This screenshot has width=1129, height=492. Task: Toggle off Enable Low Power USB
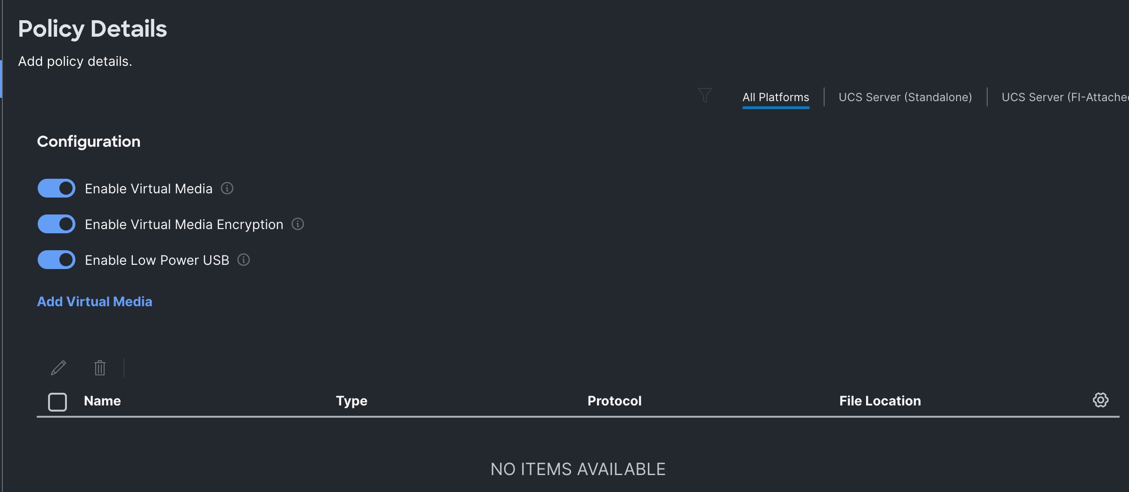pyautogui.click(x=57, y=260)
